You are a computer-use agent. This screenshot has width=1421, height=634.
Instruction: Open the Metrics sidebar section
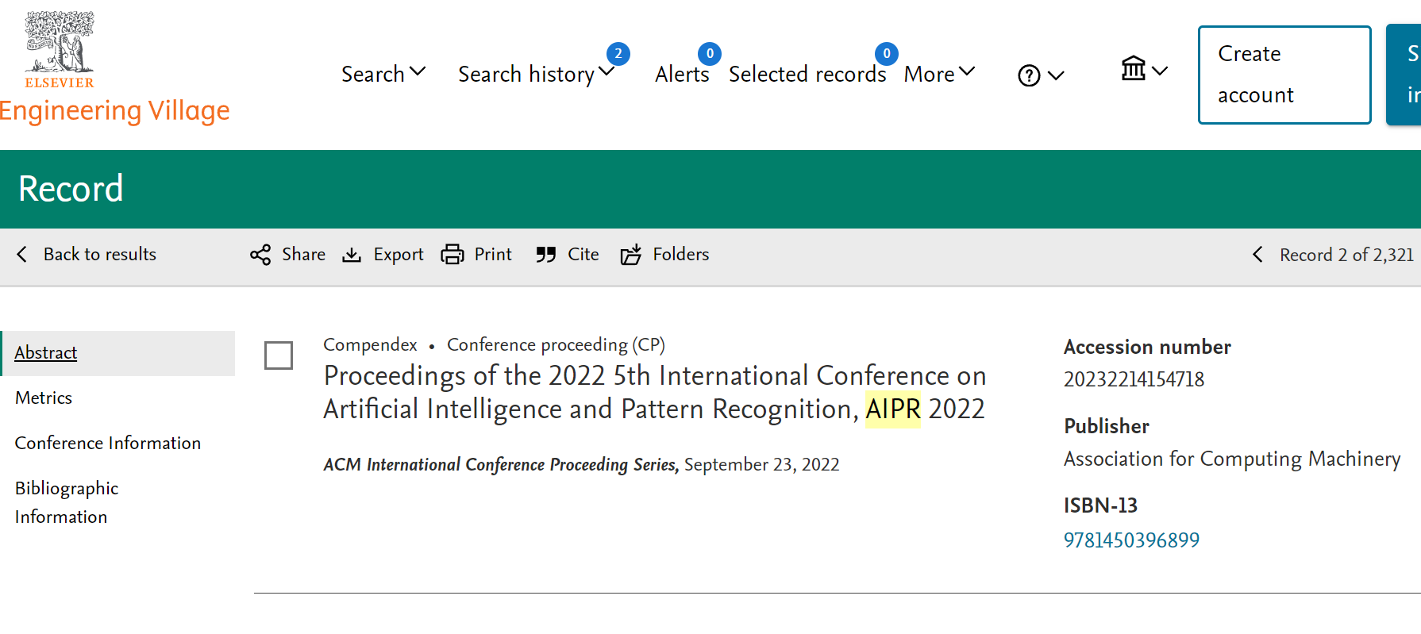pos(44,398)
